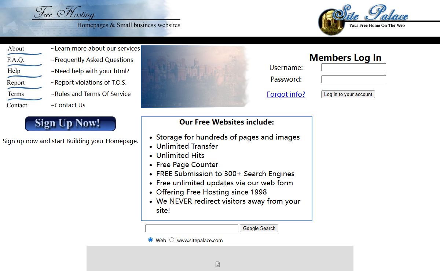Focus the Username input field
Viewport: 440px width, 271px height.
(353, 67)
